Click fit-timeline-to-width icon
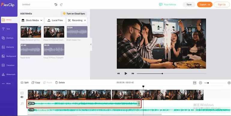231x116 pixels. click(x=195, y=83)
